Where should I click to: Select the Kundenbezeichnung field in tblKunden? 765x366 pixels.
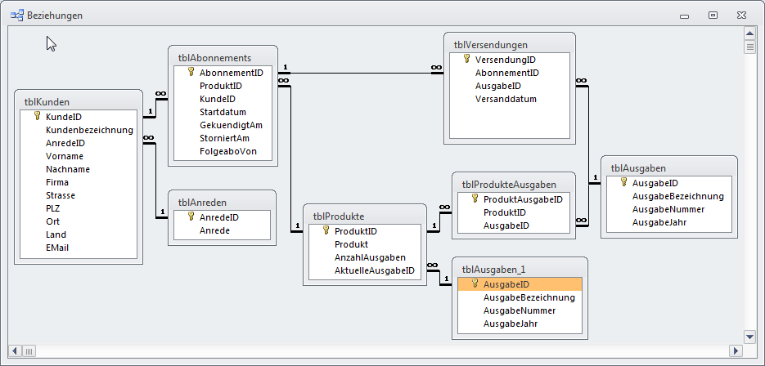pyautogui.click(x=89, y=130)
